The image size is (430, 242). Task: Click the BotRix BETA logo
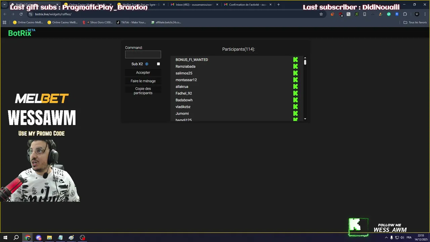22,33
